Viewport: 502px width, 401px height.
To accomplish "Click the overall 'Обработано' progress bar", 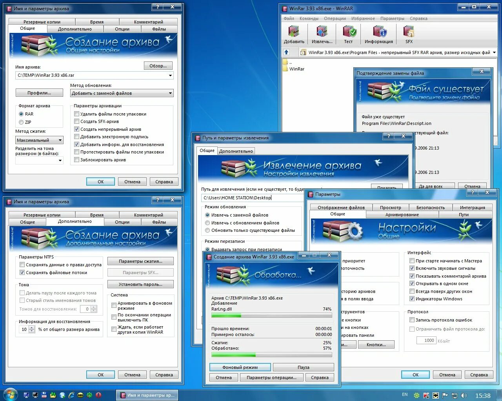I will pos(272,355).
